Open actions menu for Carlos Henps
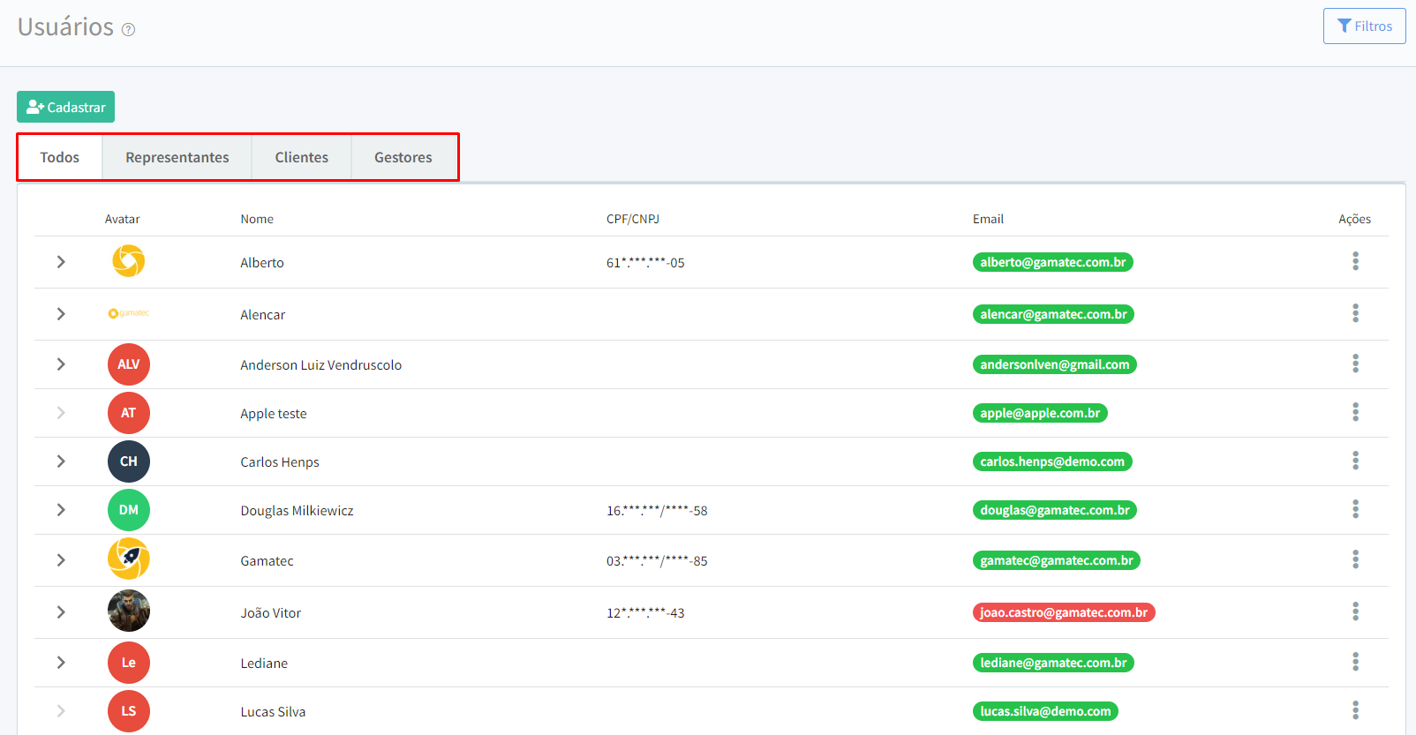 coord(1355,461)
